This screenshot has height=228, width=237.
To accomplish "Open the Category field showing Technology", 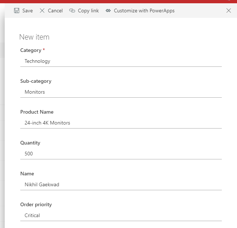I will pyautogui.click(x=121, y=61).
